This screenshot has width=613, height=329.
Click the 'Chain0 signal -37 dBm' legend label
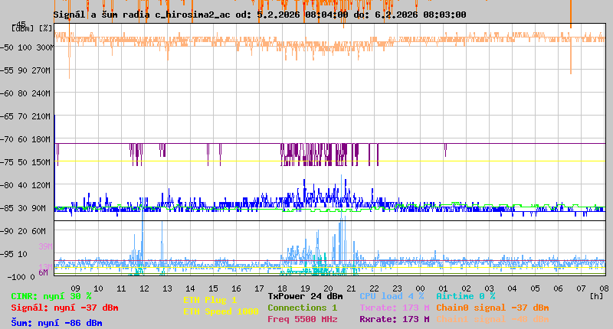[493, 308]
